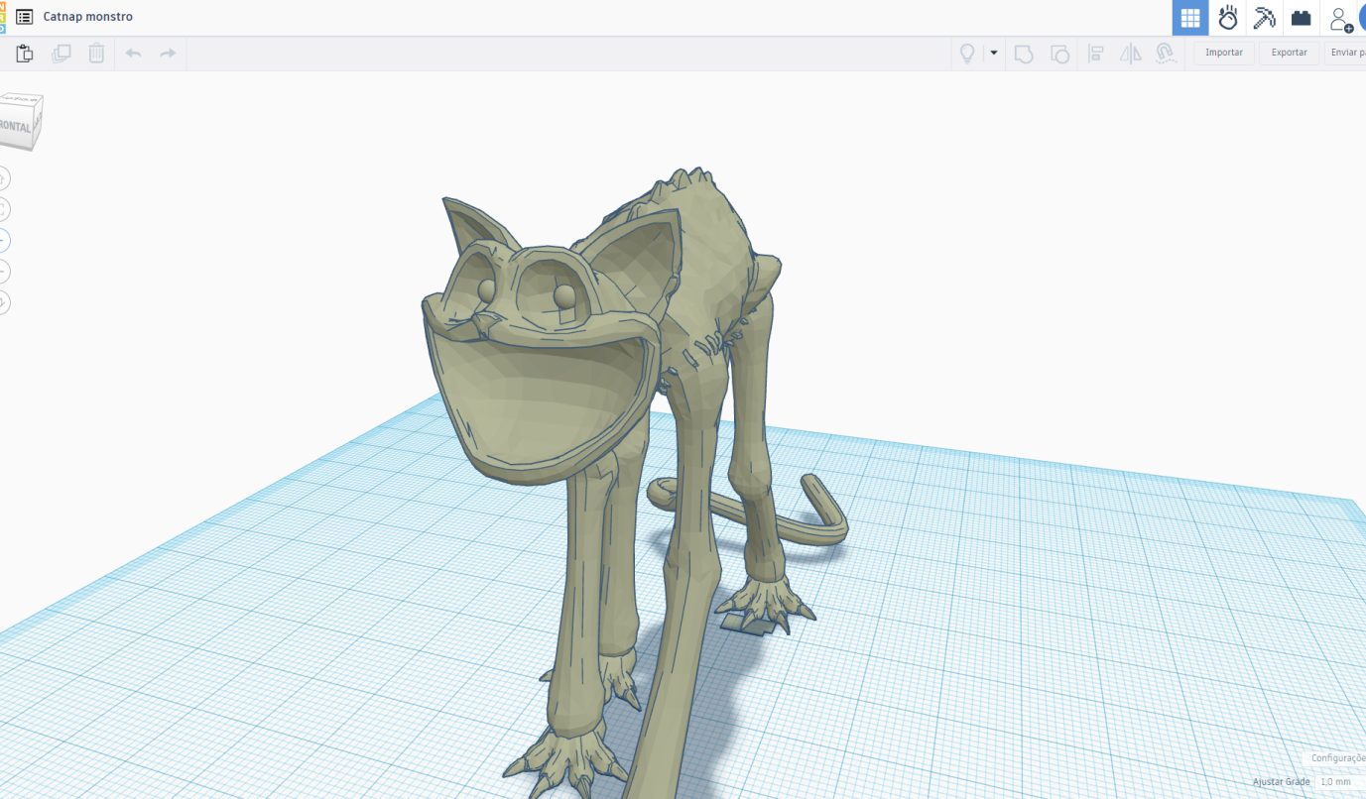This screenshot has width=1366, height=799.
Task: Click the Mirror tool icon
Action: click(1131, 54)
